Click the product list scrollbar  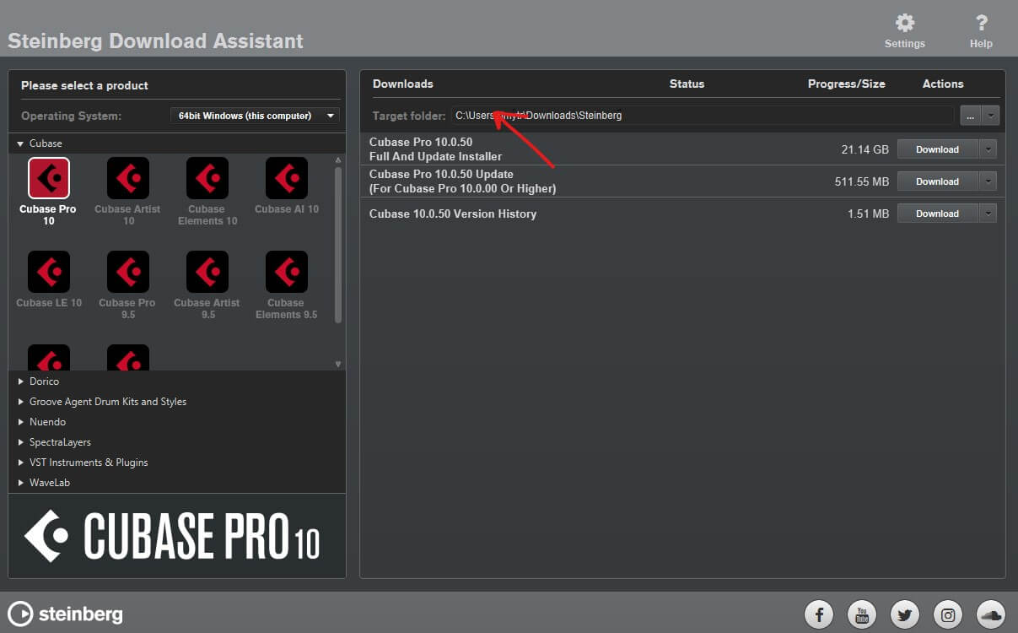[338, 244]
